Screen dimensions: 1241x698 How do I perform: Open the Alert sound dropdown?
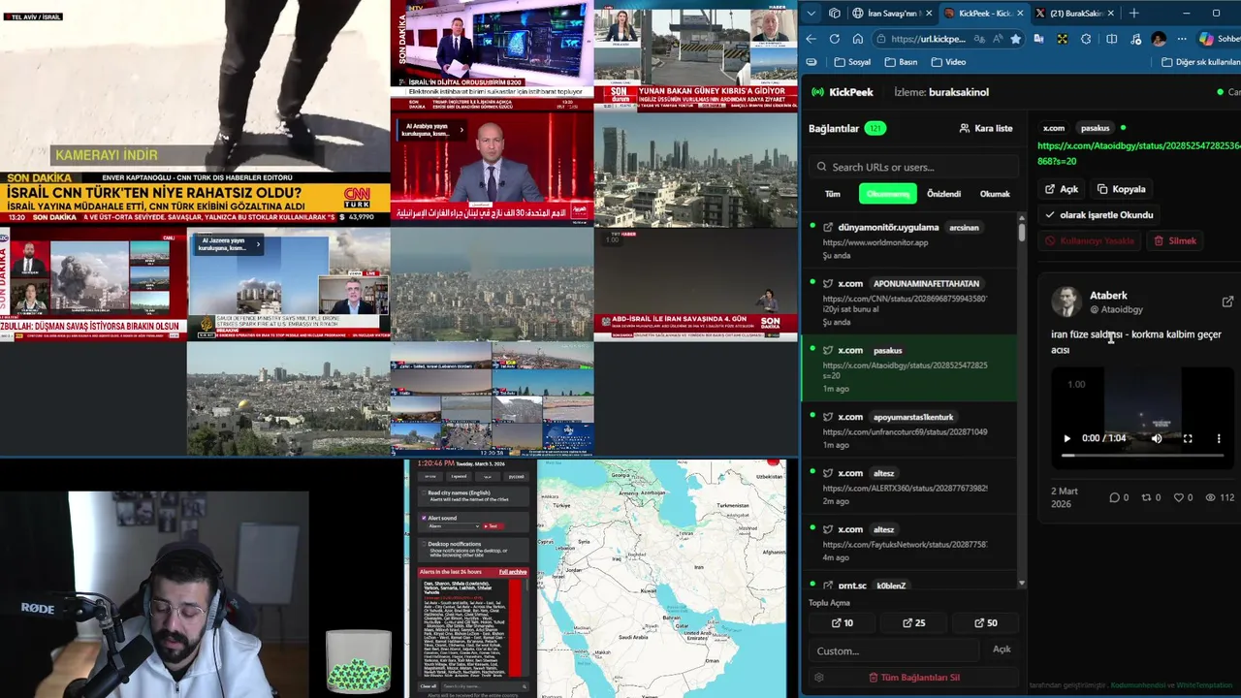[x=453, y=526]
